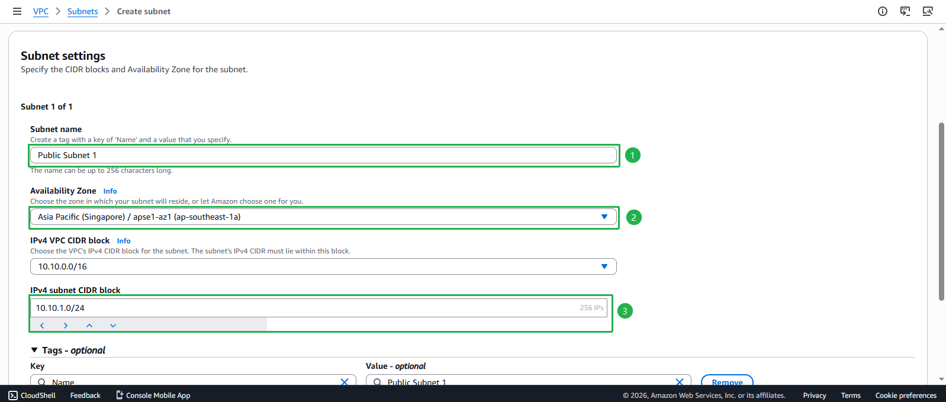This screenshot has height=402, width=946.
Task: Click the left arrow under subnet CIDR
Action: [x=42, y=326]
